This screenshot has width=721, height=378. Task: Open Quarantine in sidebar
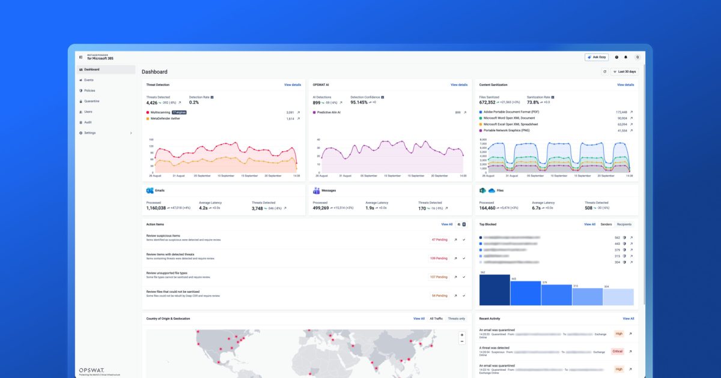tap(106, 101)
